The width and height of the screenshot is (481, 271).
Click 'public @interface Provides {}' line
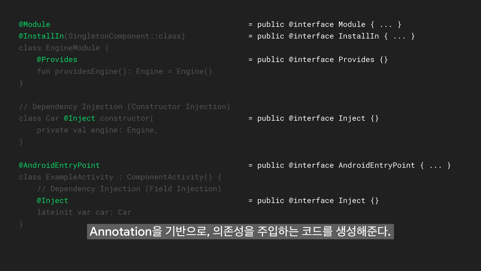pyautogui.click(x=318, y=59)
